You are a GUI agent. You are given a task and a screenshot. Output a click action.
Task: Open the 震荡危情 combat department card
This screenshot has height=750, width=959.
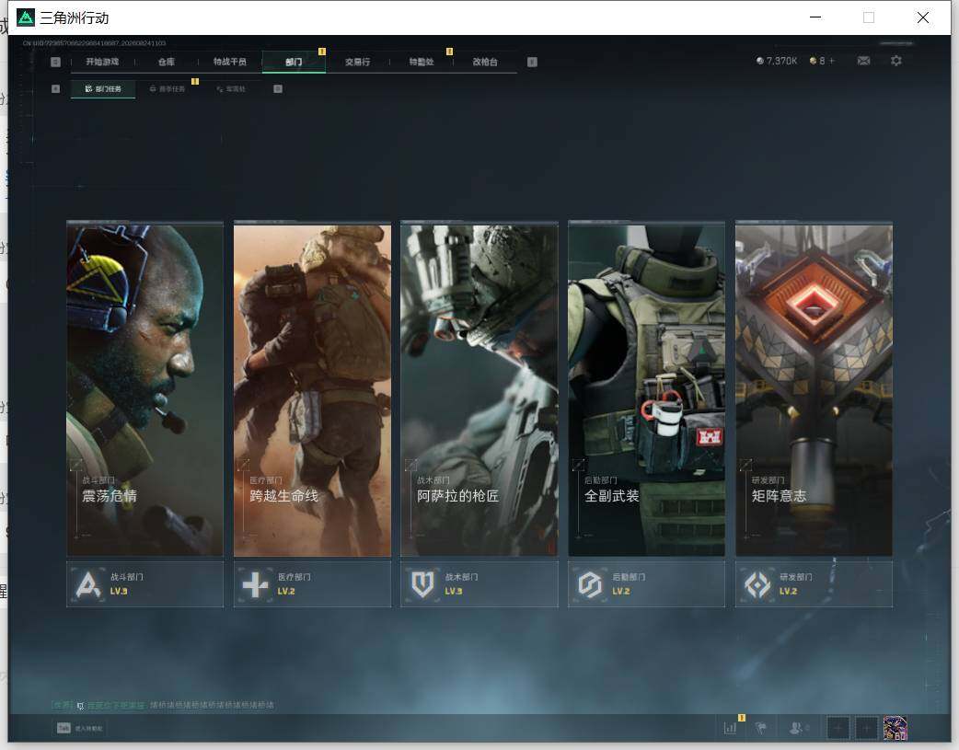(144, 389)
